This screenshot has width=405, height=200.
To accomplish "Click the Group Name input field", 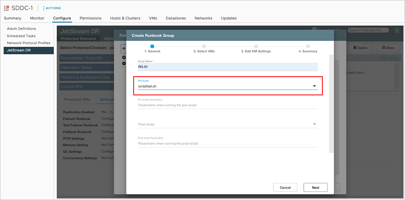I will [x=228, y=67].
